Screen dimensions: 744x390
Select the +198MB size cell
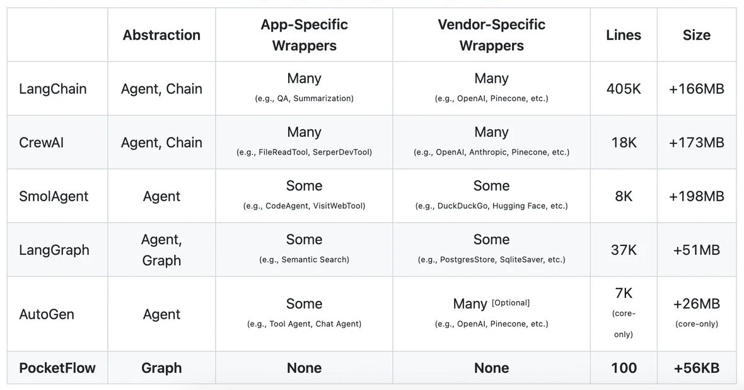[697, 196]
